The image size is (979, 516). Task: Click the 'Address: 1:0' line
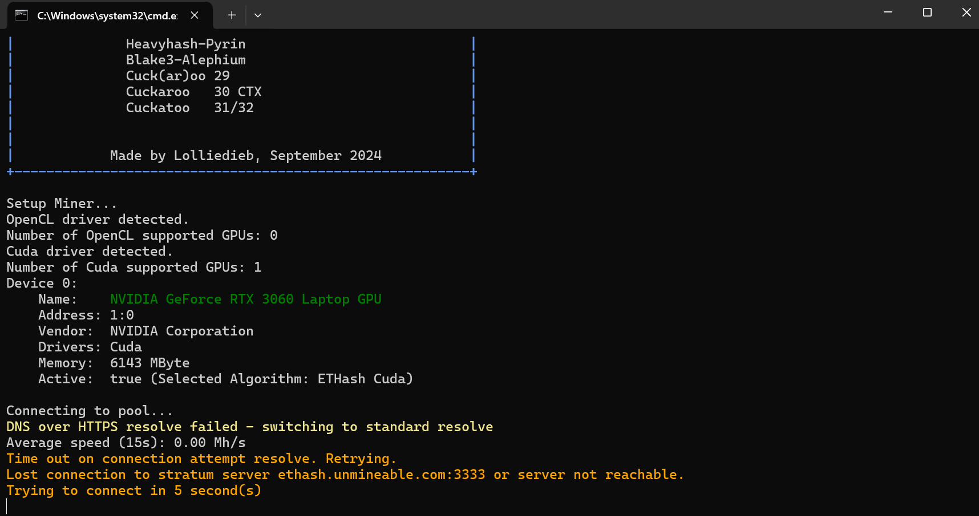pyautogui.click(x=86, y=315)
